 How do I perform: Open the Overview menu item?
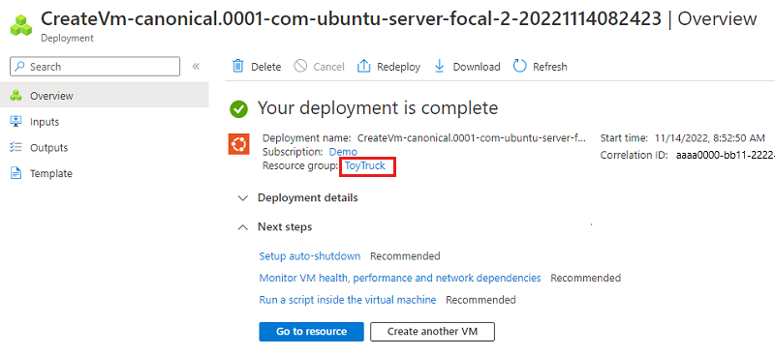click(x=105, y=96)
